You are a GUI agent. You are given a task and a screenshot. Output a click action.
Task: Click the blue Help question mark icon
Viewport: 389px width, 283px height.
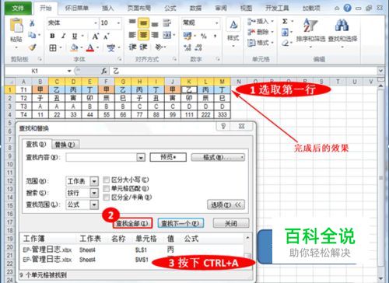(347, 8)
